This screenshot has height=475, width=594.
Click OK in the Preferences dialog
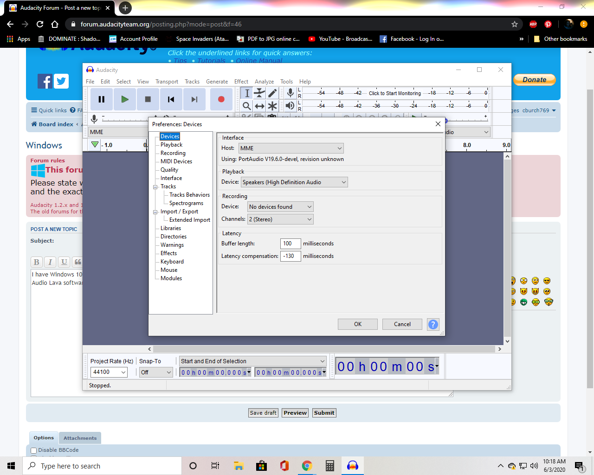(357, 324)
